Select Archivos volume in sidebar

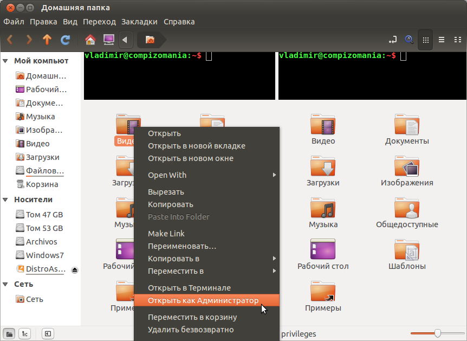click(36, 242)
